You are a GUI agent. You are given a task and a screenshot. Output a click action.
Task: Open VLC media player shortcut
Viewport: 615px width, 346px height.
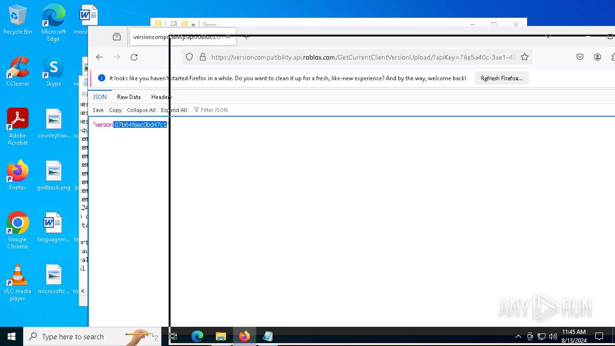18,283
